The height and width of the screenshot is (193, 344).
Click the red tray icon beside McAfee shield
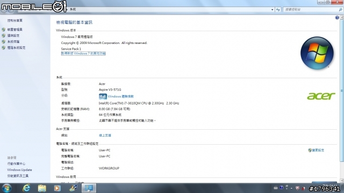click(x=303, y=188)
